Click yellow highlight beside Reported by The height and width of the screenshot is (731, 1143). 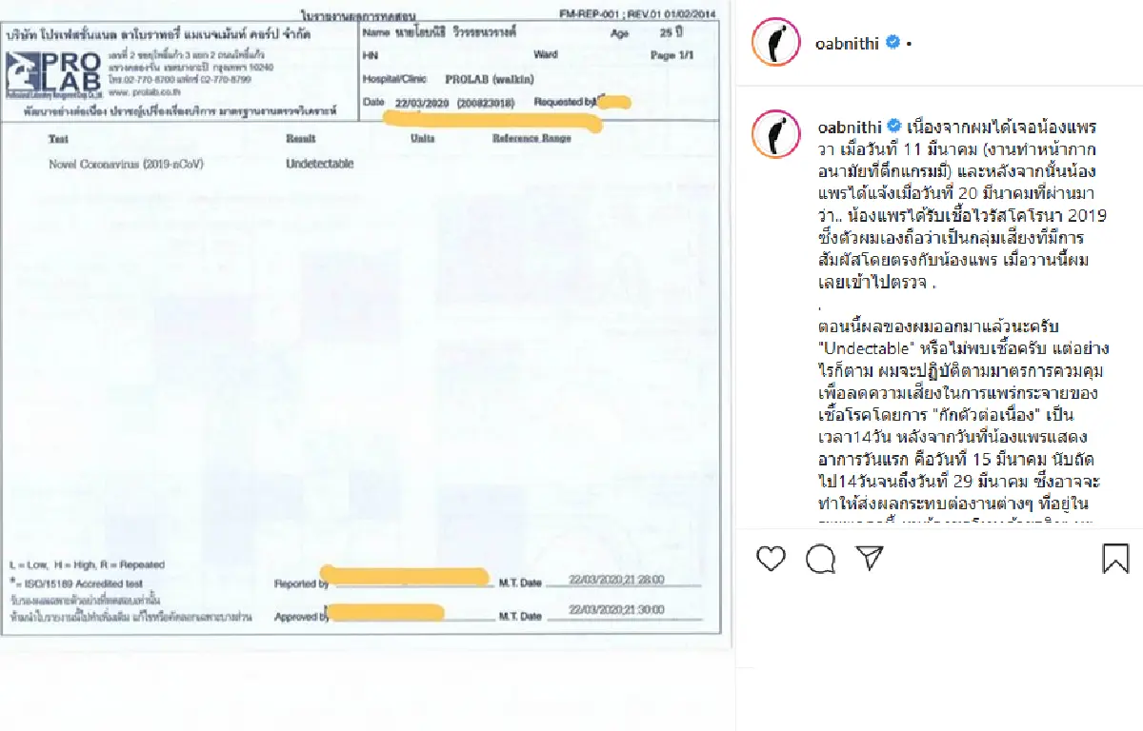410,577
